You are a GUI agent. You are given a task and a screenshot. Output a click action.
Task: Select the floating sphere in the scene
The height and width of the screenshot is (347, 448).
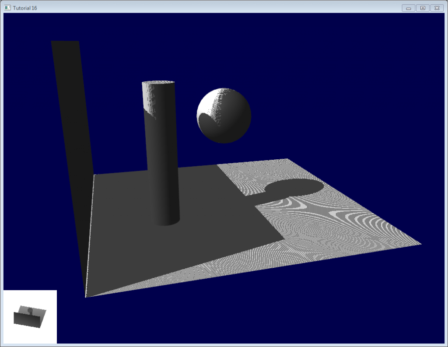[x=224, y=116]
